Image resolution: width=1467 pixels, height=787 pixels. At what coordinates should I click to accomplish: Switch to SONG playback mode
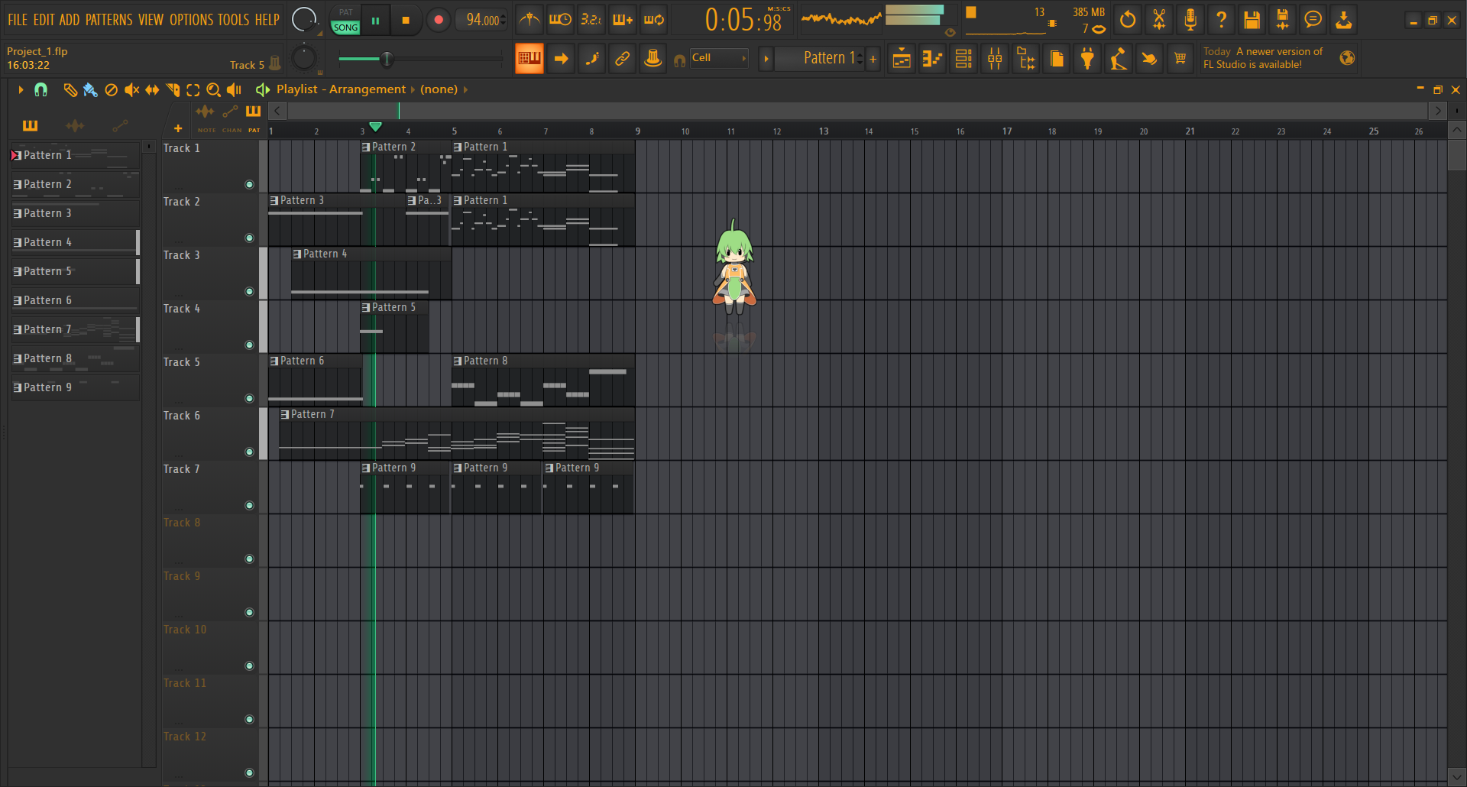pos(345,28)
